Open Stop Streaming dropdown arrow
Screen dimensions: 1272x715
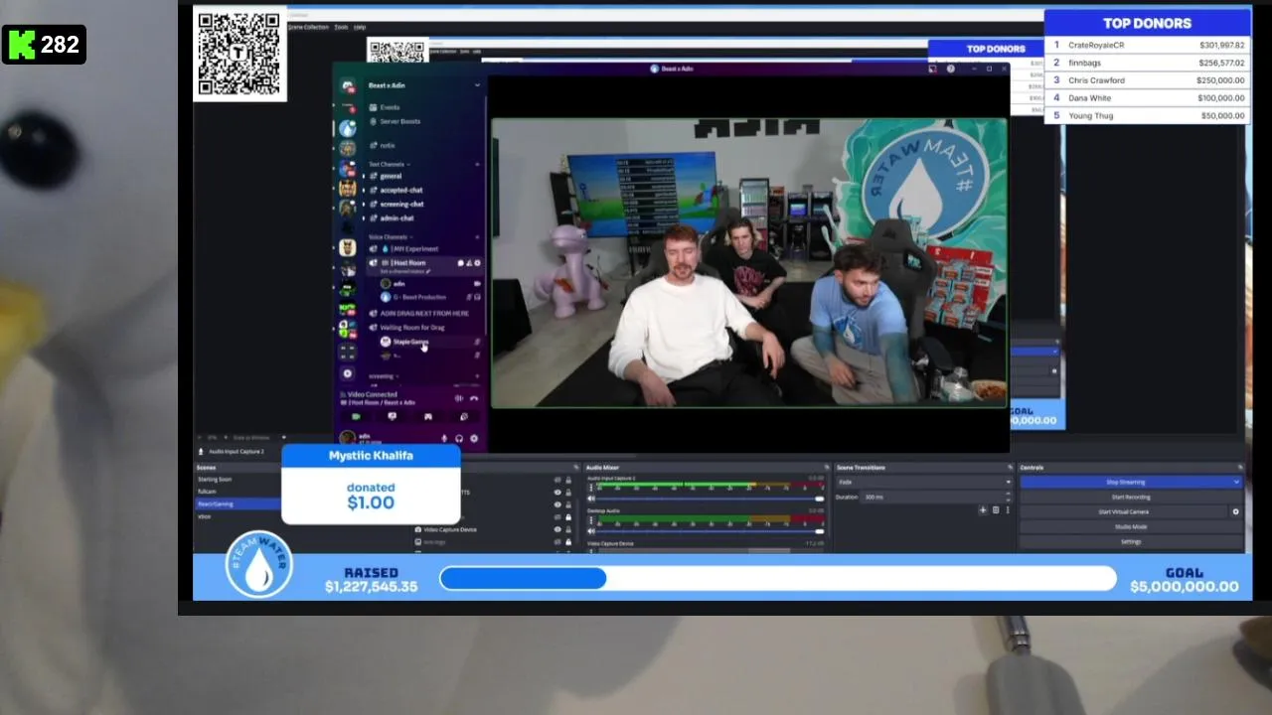coord(1236,482)
